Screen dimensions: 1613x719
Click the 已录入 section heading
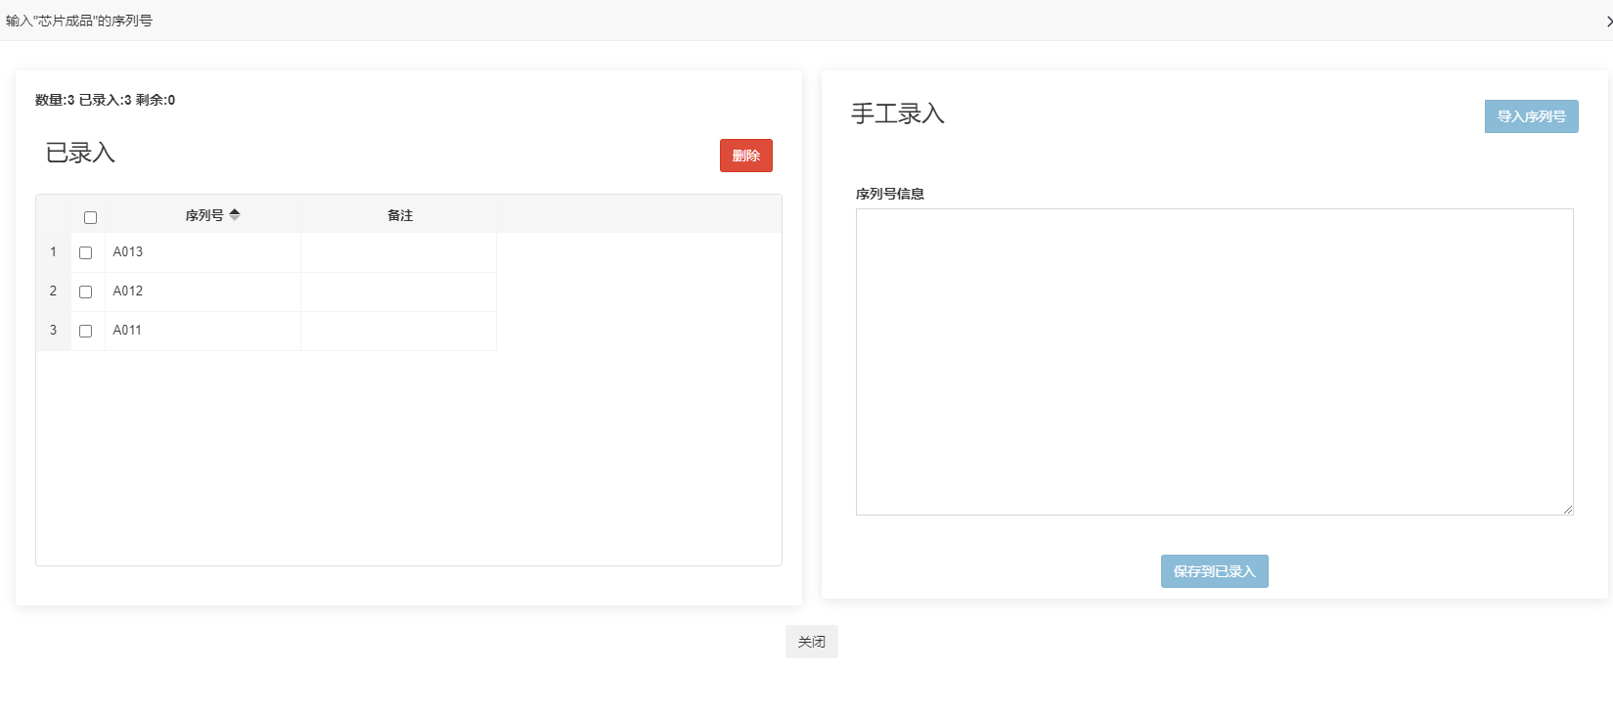tap(80, 153)
